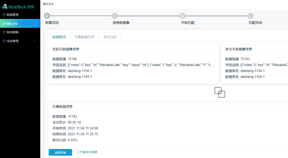Click the 返回列表 button
This screenshot has width=288, height=158.
60,152
